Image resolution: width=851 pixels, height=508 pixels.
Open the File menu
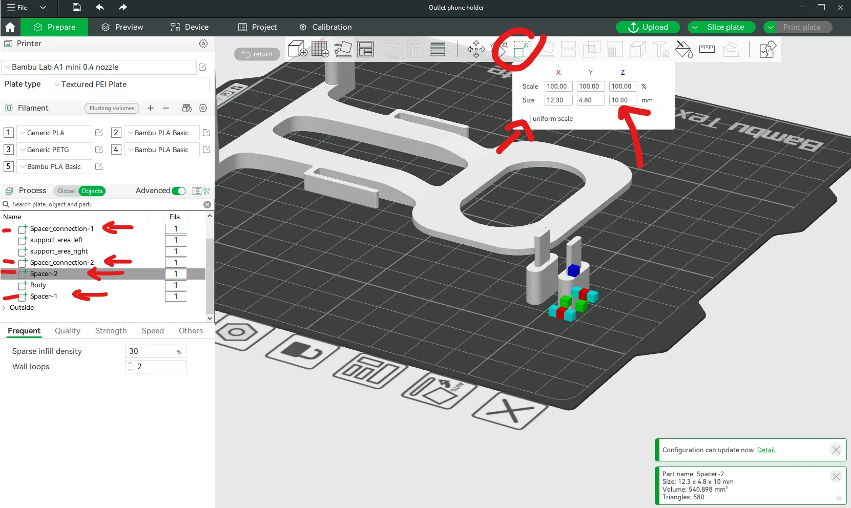point(17,7)
